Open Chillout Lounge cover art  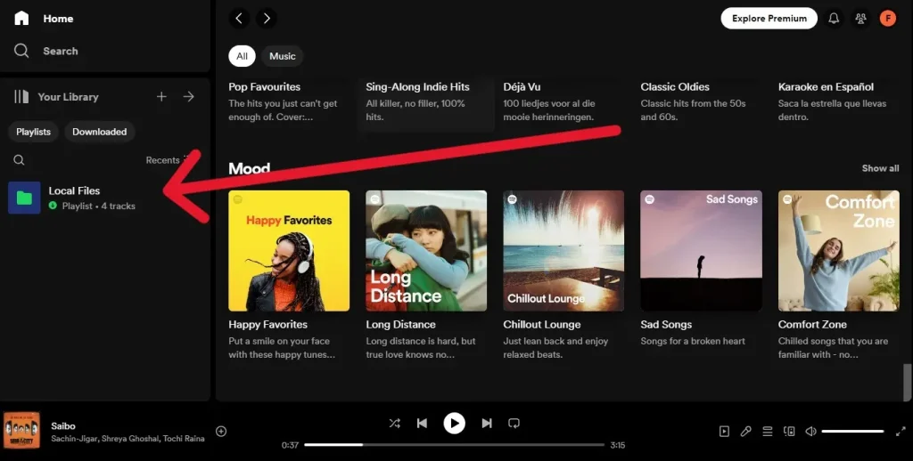(563, 251)
